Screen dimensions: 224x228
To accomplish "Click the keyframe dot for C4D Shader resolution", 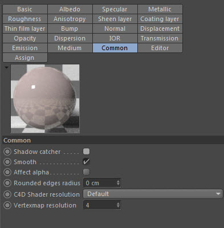I will 7,194.
